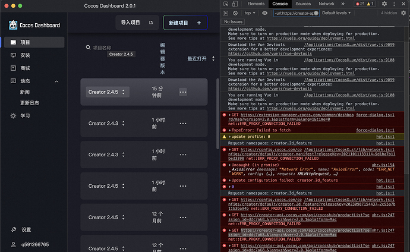
Task: Close the DevTools panel
Action: (403, 4)
